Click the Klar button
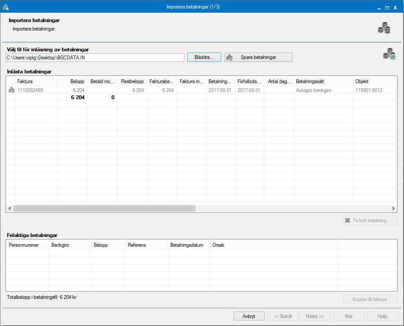This screenshot has height=326, width=404. coord(349,316)
